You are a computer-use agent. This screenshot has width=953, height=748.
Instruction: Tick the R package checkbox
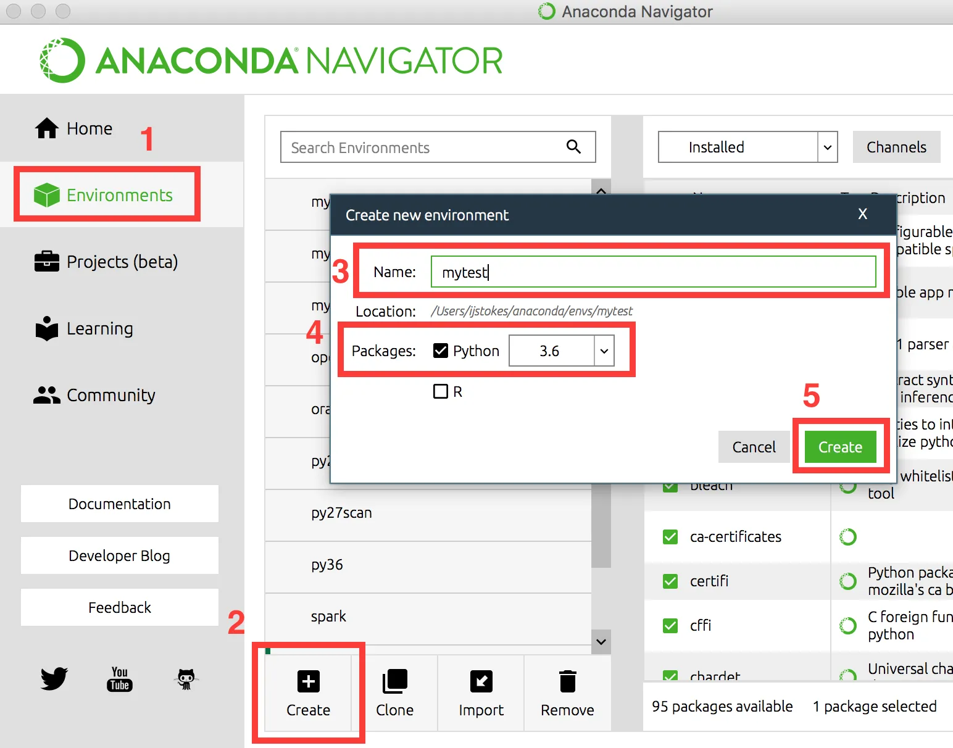441,391
